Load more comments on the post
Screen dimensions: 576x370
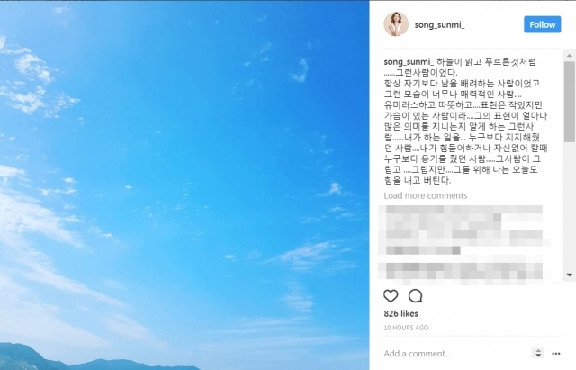[426, 195]
